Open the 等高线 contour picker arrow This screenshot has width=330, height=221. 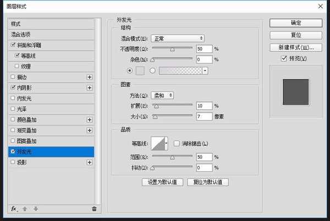[x=166, y=143]
